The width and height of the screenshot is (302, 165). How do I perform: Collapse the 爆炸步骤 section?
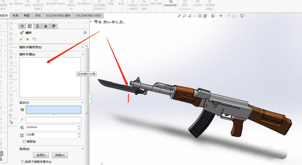(83, 54)
